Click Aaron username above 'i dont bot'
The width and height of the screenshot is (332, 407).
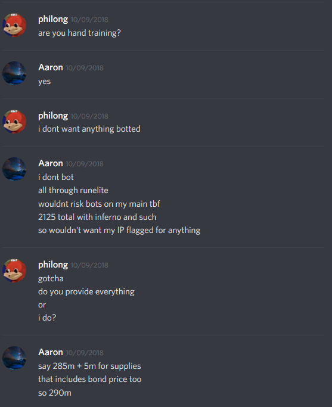(51, 163)
